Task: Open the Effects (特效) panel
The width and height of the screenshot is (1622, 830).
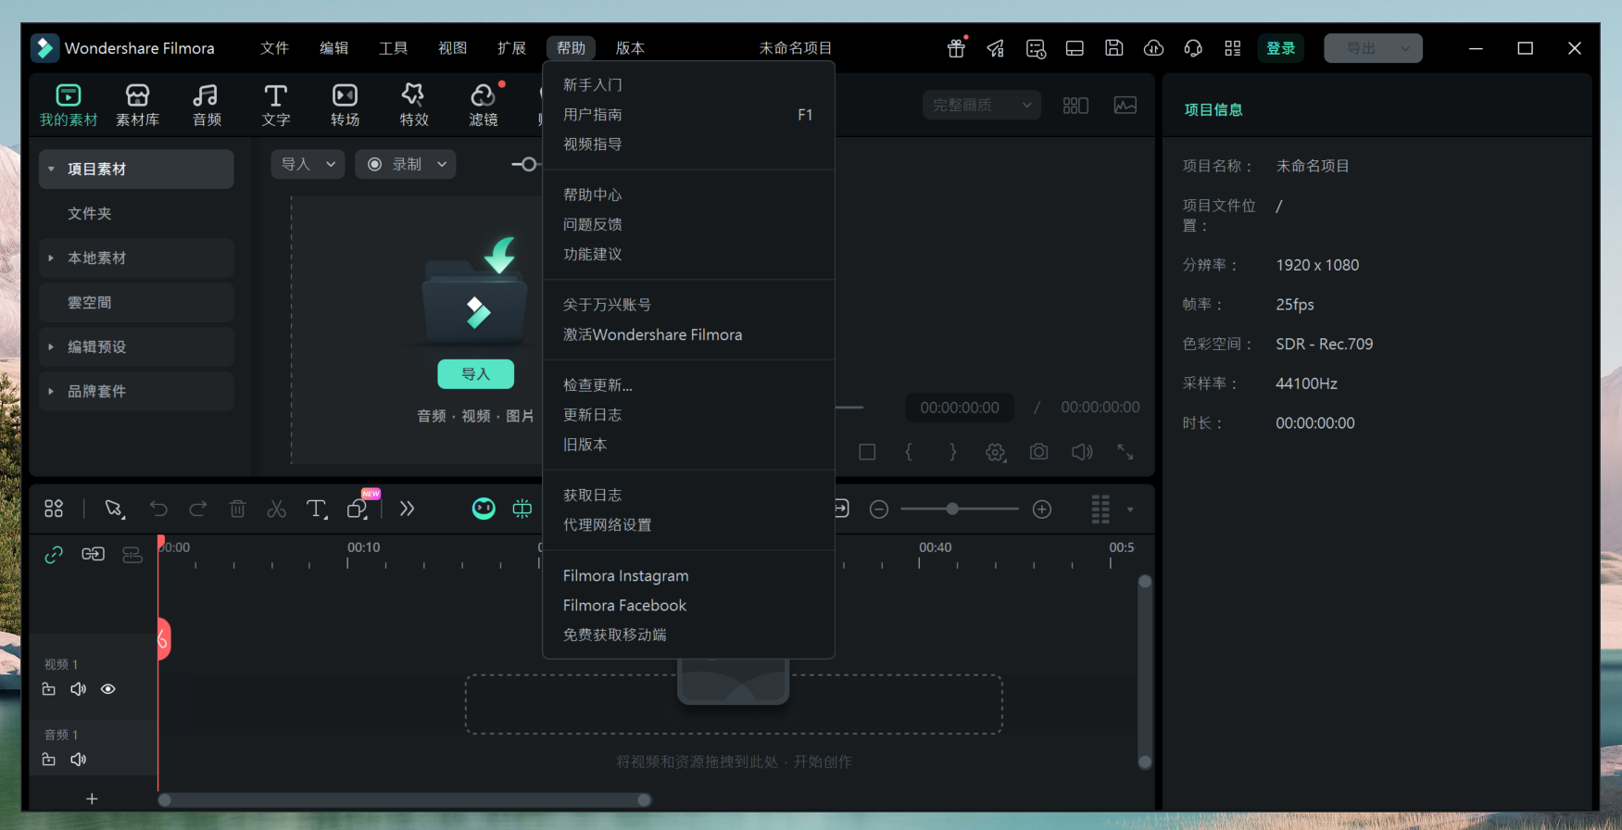Action: tap(413, 105)
